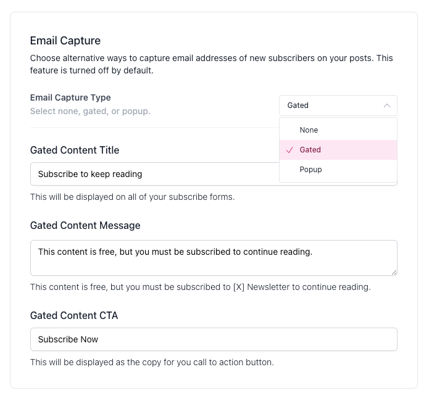Select None from the dropdown list
This screenshot has width=429, height=401.
point(309,130)
